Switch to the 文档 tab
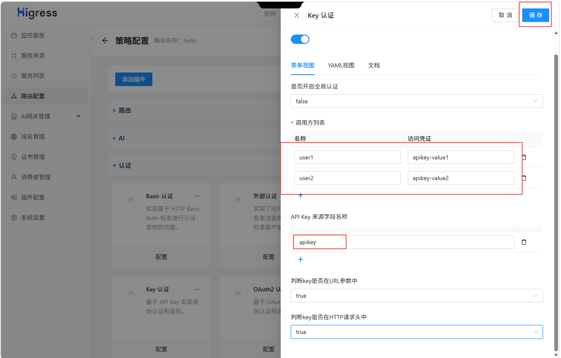Image resolution: width=561 pixels, height=358 pixels. pos(374,65)
